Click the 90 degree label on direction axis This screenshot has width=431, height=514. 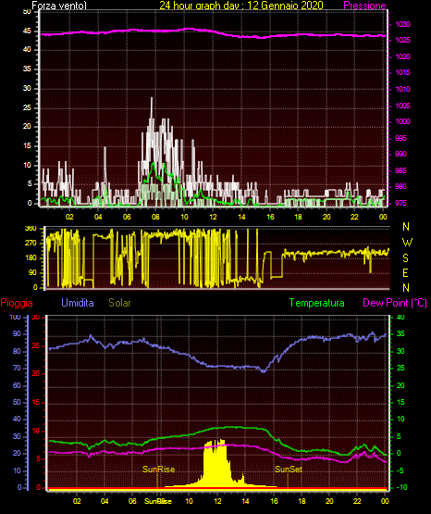coord(32,272)
